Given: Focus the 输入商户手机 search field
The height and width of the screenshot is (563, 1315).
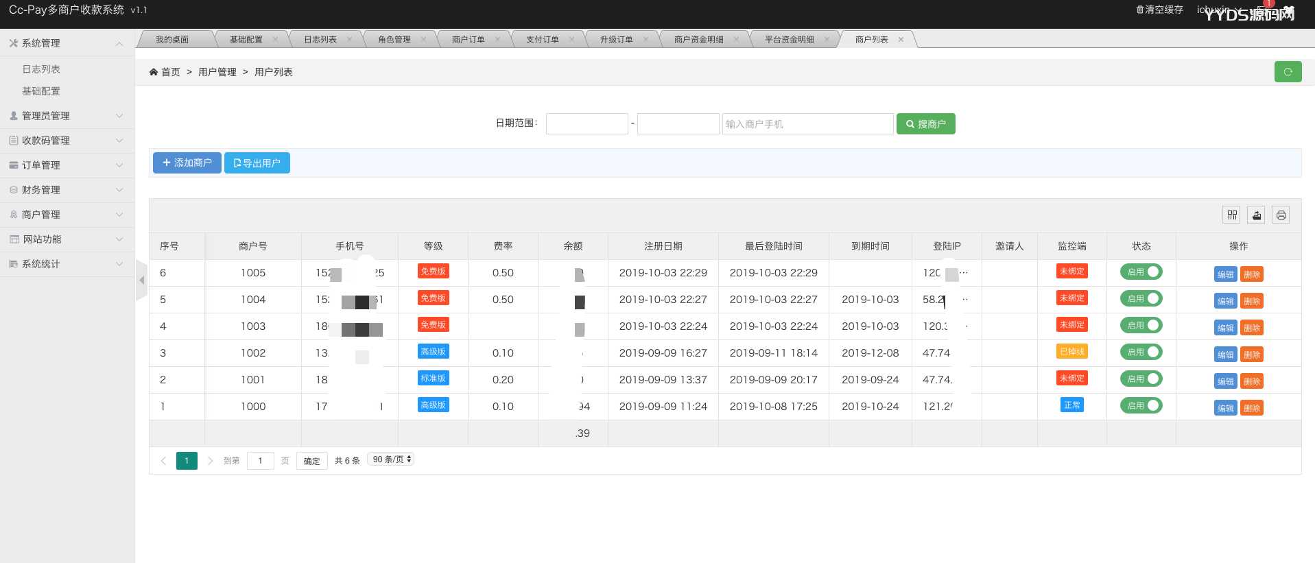Looking at the screenshot, I should click(808, 124).
